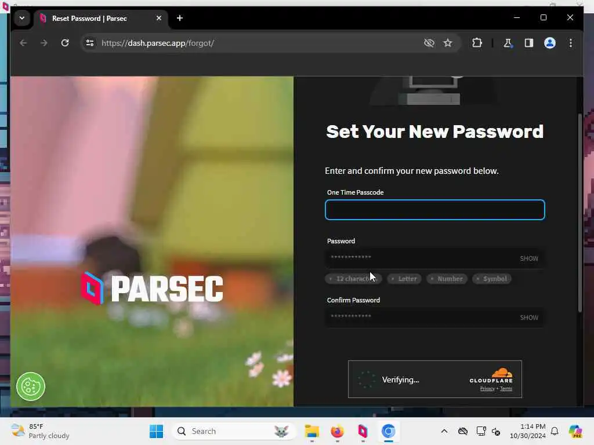Close the Reset Password tab
Image resolution: width=594 pixels, height=445 pixels.
coord(159,18)
